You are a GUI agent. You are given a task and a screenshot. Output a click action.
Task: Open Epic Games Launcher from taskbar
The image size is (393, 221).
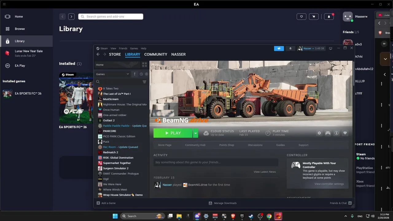point(242,216)
